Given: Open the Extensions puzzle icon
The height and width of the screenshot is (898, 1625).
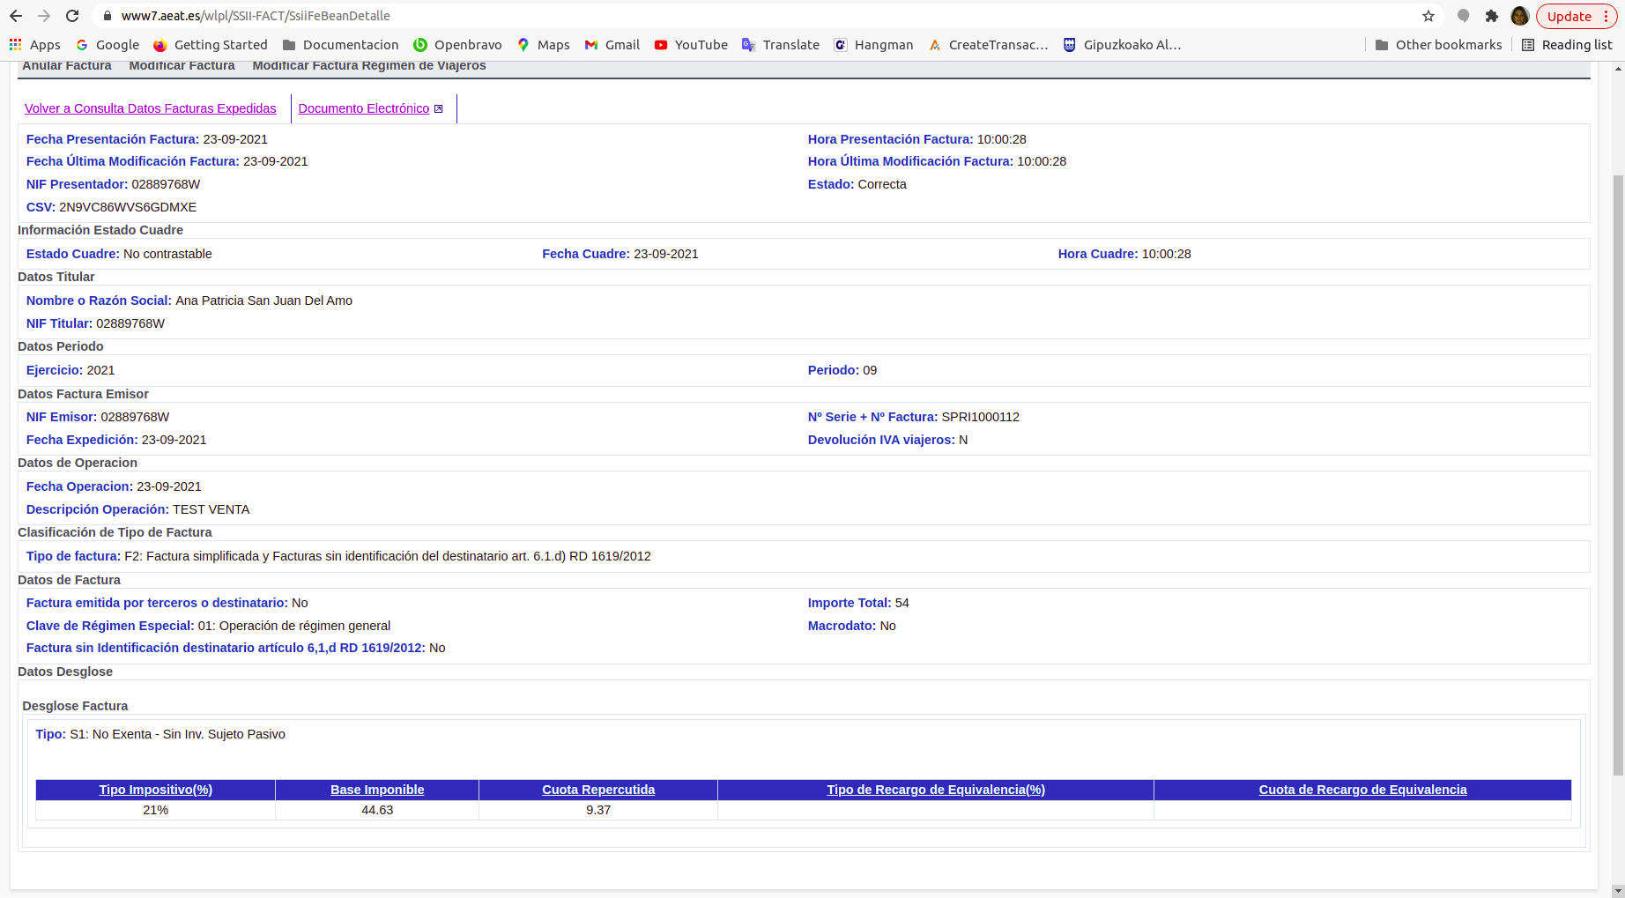Looking at the screenshot, I should click(1491, 16).
